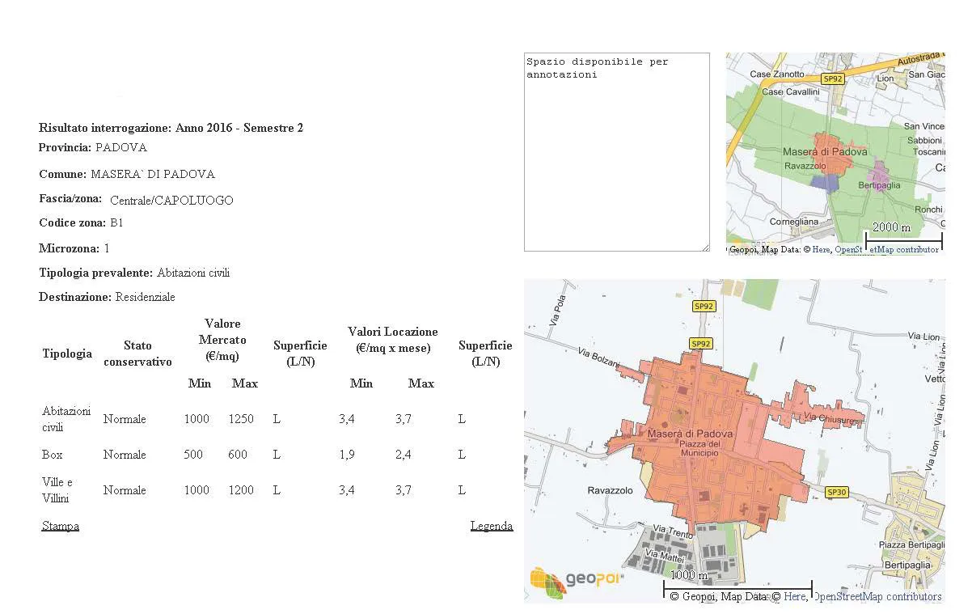Click inside the annotations text area
This screenshot has height=614, width=972.
coord(617,152)
